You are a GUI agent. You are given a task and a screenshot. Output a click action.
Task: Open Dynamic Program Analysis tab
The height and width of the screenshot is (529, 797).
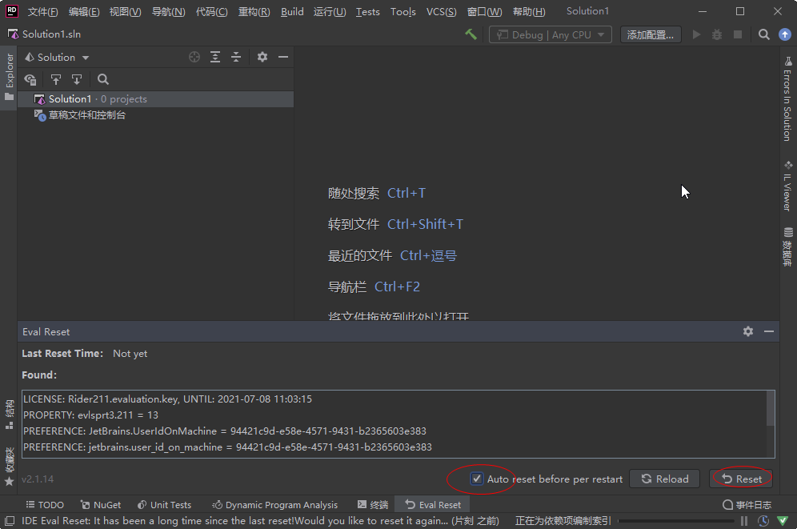tap(275, 505)
